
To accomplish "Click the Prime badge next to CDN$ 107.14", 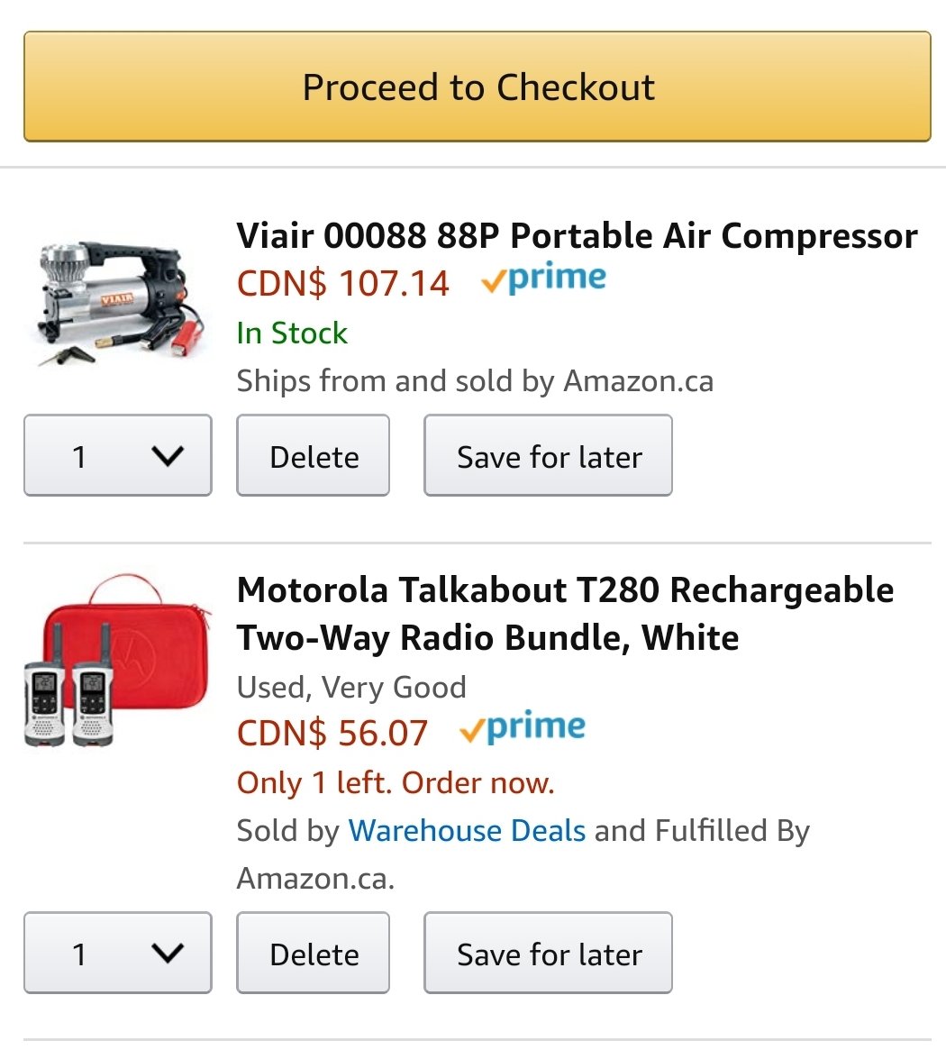I will 543,278.
